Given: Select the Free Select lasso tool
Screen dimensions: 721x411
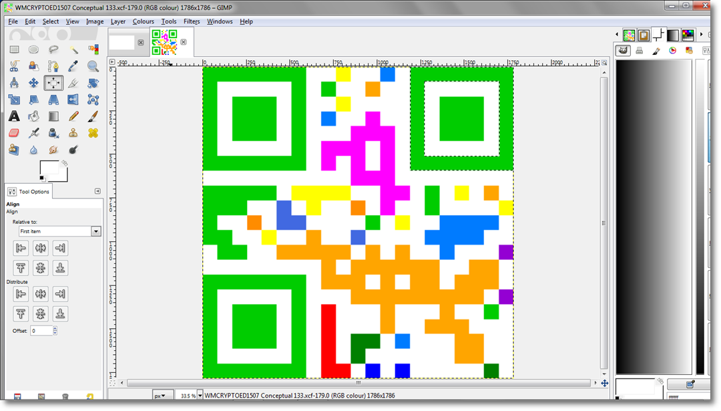Looking at the screenshot, I should click(53, 49).
